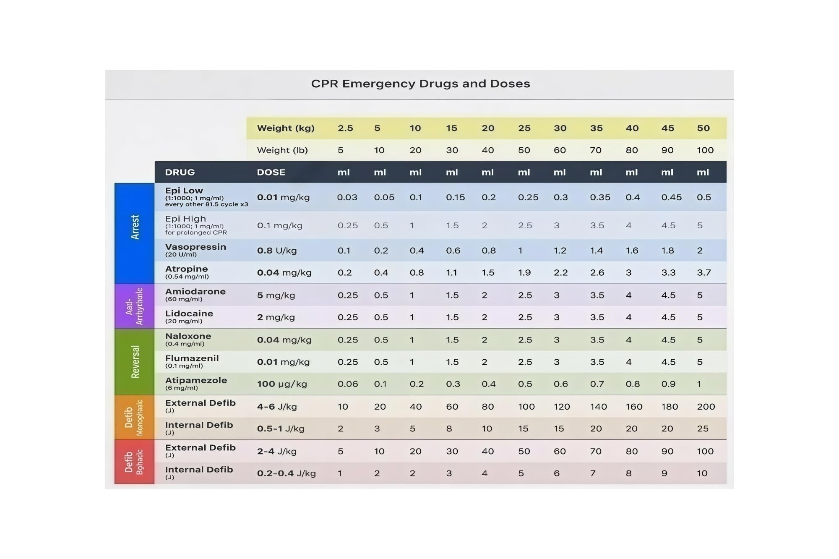Viewport: 839px width, 559px height.
Task: Select the 50 kg weight column header
Action: tap(704, 128)
